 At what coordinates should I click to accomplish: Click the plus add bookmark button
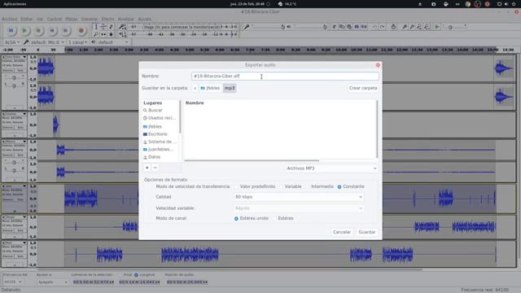point(147,168)
